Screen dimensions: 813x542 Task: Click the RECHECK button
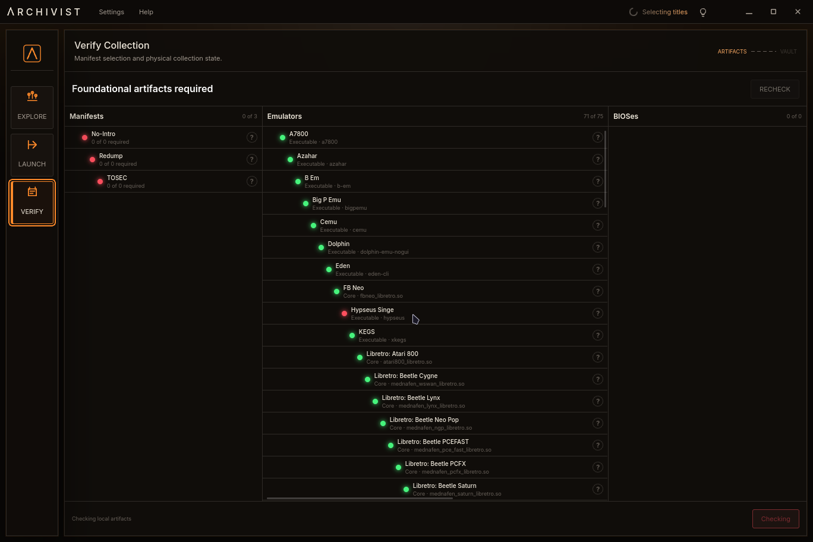[775, 89]
